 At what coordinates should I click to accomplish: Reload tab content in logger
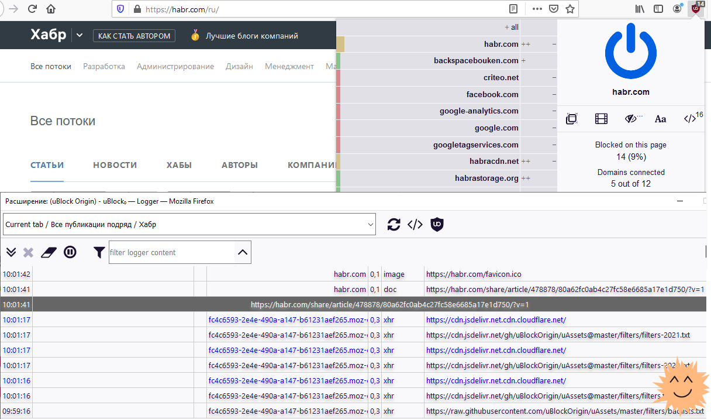pyautogui.click(x=394, y=224)
